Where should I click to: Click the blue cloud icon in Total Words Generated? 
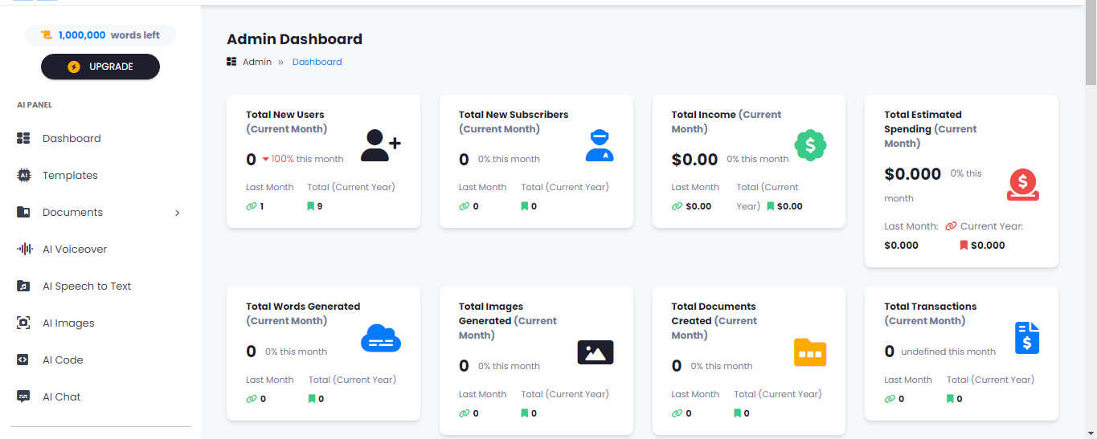[x=380, y=338]
